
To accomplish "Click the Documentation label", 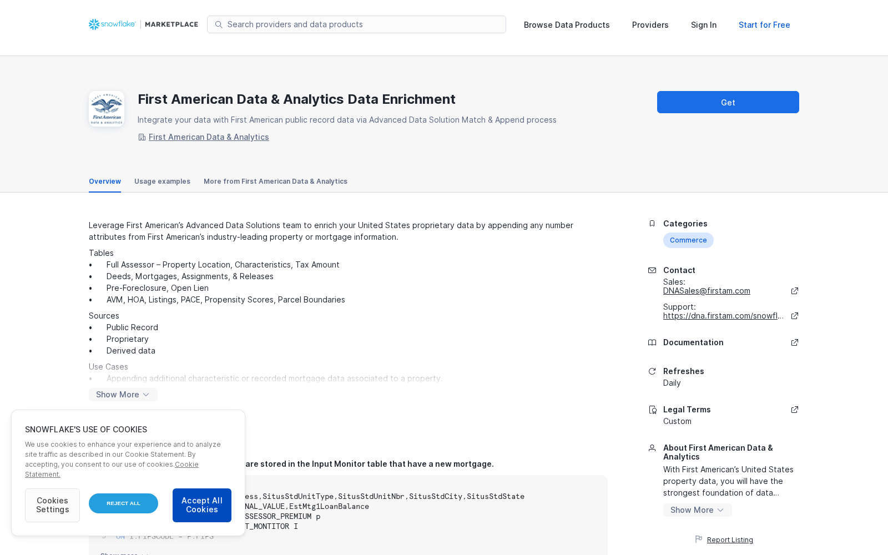I will click(x=693, y=342).
